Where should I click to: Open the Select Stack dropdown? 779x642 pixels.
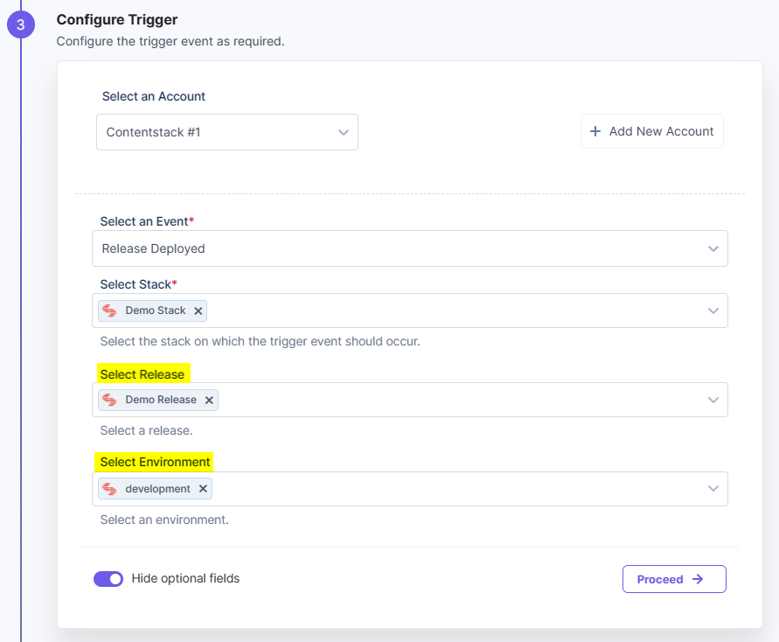[715, 311]
